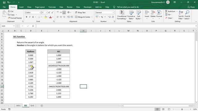This screenshot has height=111, width=198.
Task: Open the File tab
Action: pyautogui.click(x=4, y=7)
